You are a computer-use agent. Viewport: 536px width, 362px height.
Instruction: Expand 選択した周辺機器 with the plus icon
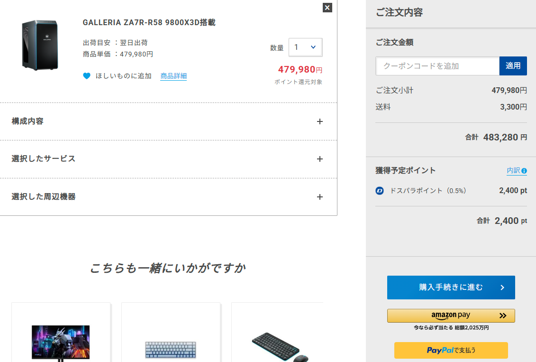(320, 197)
